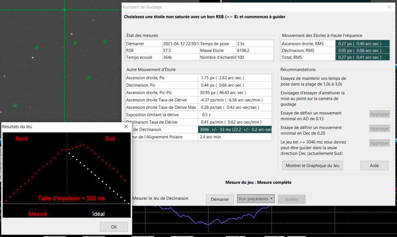Click the red Mesuré legend label
This screenshot has width=397, height=237.
(37, 214)
